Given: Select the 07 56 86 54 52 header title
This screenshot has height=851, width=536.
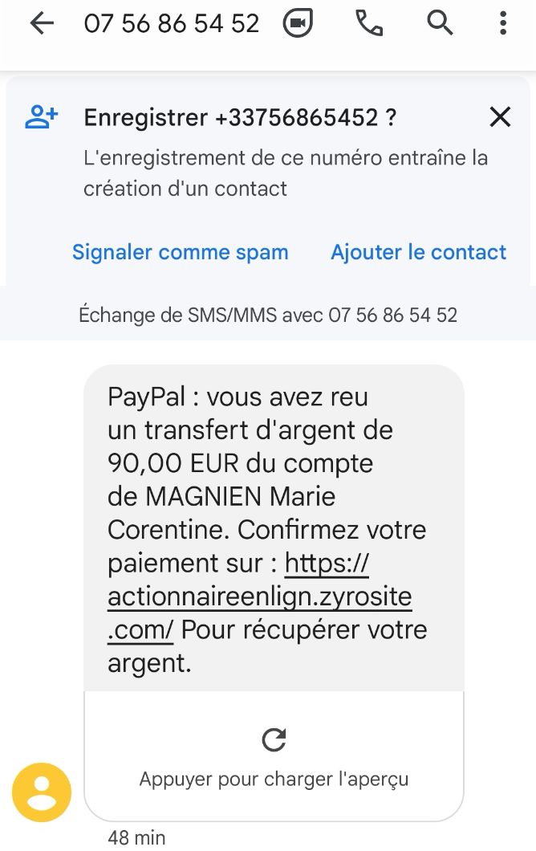Looking at the screenshot, I should pos(172,24).
